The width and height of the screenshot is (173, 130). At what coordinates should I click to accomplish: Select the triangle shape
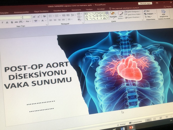coord(87,17)
